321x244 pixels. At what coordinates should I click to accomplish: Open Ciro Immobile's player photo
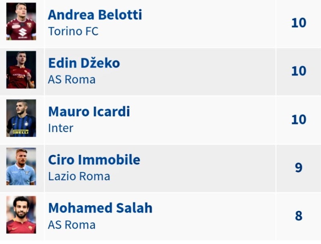point(21,166)
